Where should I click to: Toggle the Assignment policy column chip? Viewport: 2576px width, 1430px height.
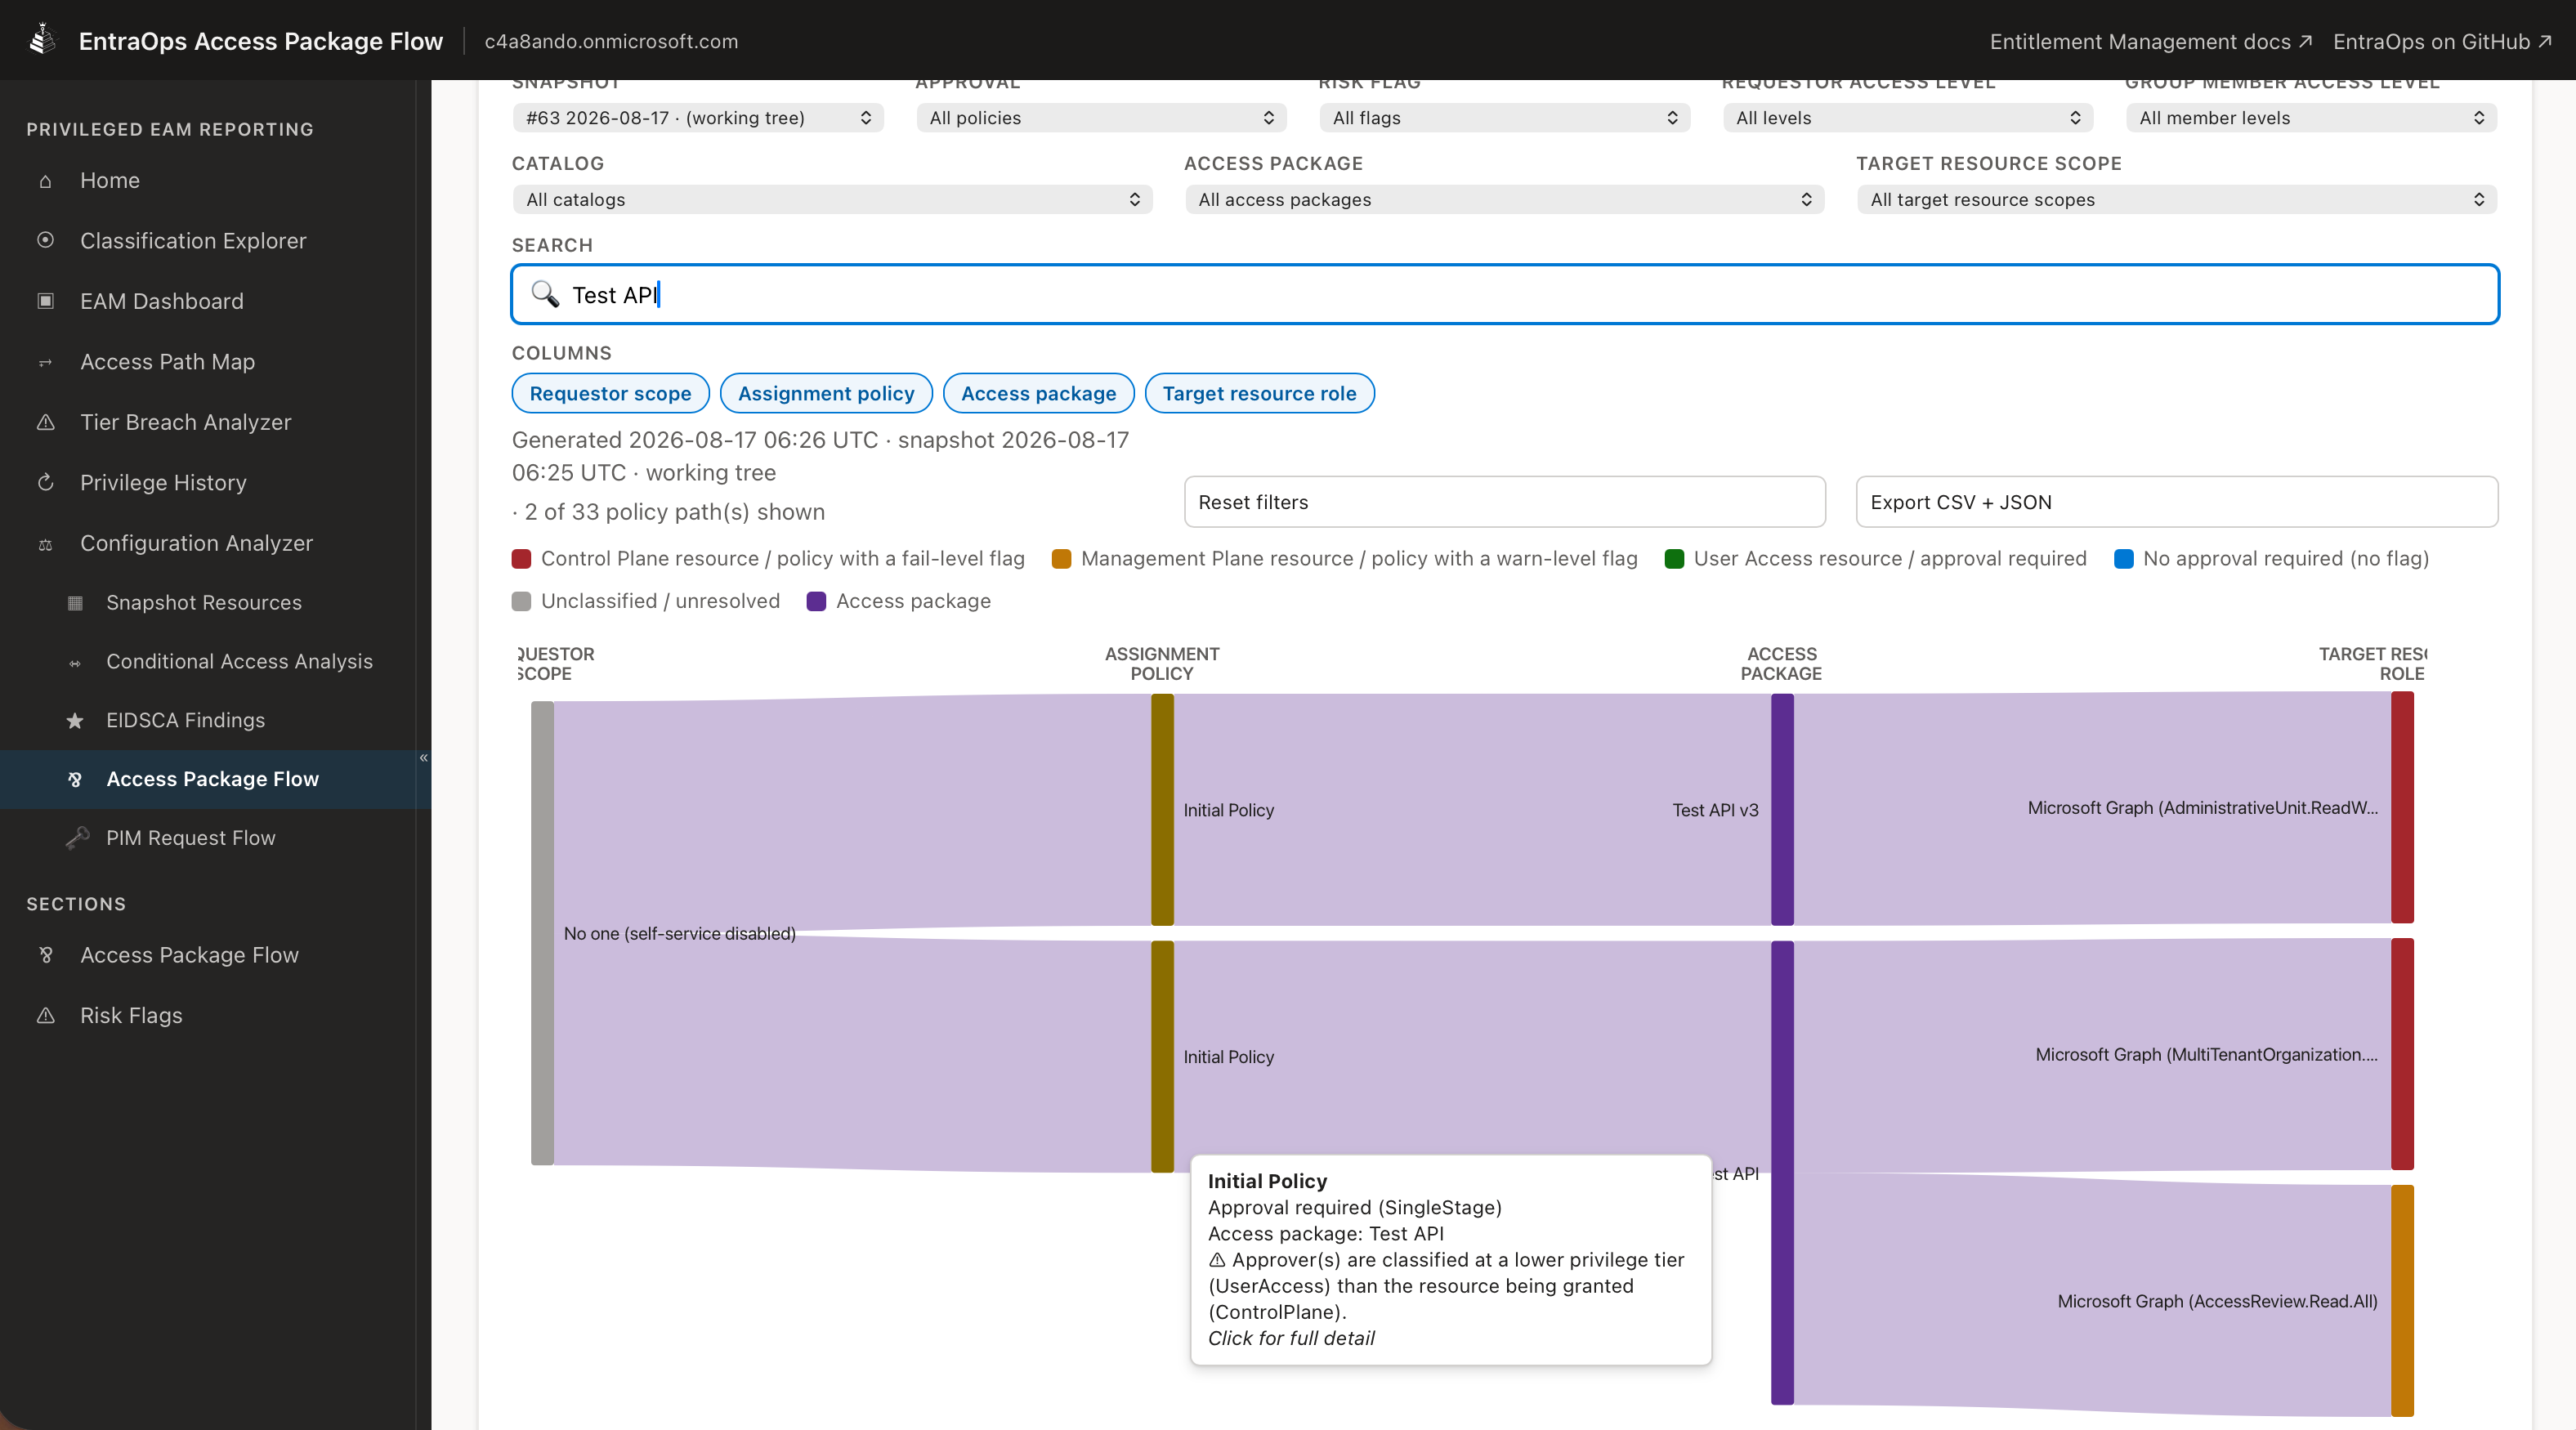point(826,393)
